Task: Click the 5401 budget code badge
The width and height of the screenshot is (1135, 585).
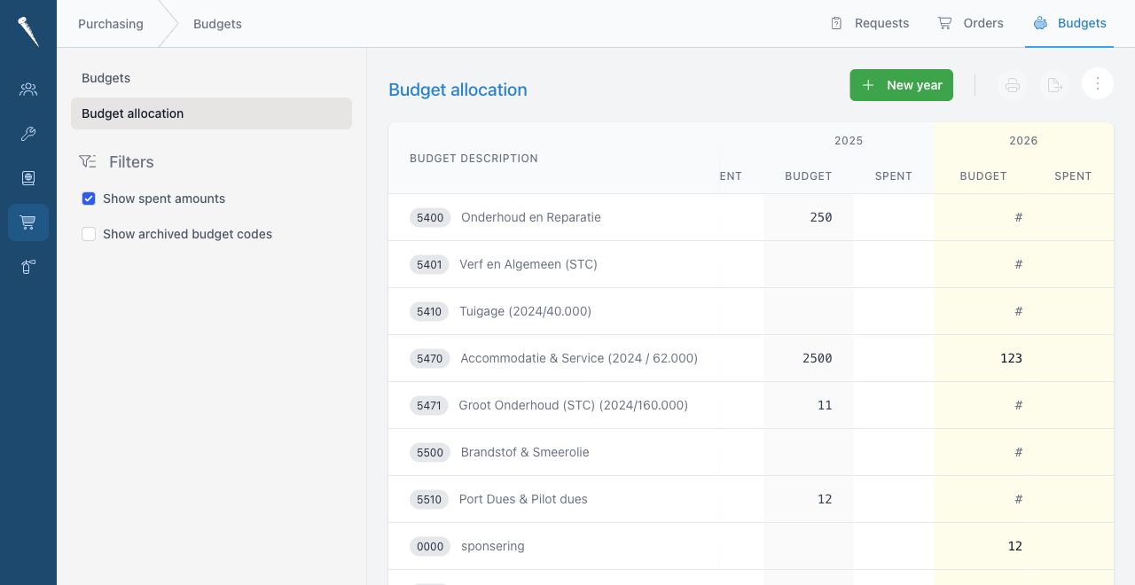Action: point(429,264)
